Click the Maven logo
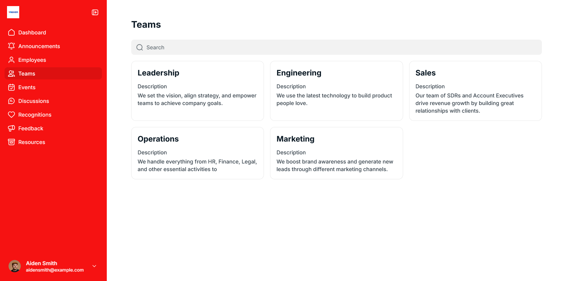This screenshot has height=281, width=566. (13, 12)
